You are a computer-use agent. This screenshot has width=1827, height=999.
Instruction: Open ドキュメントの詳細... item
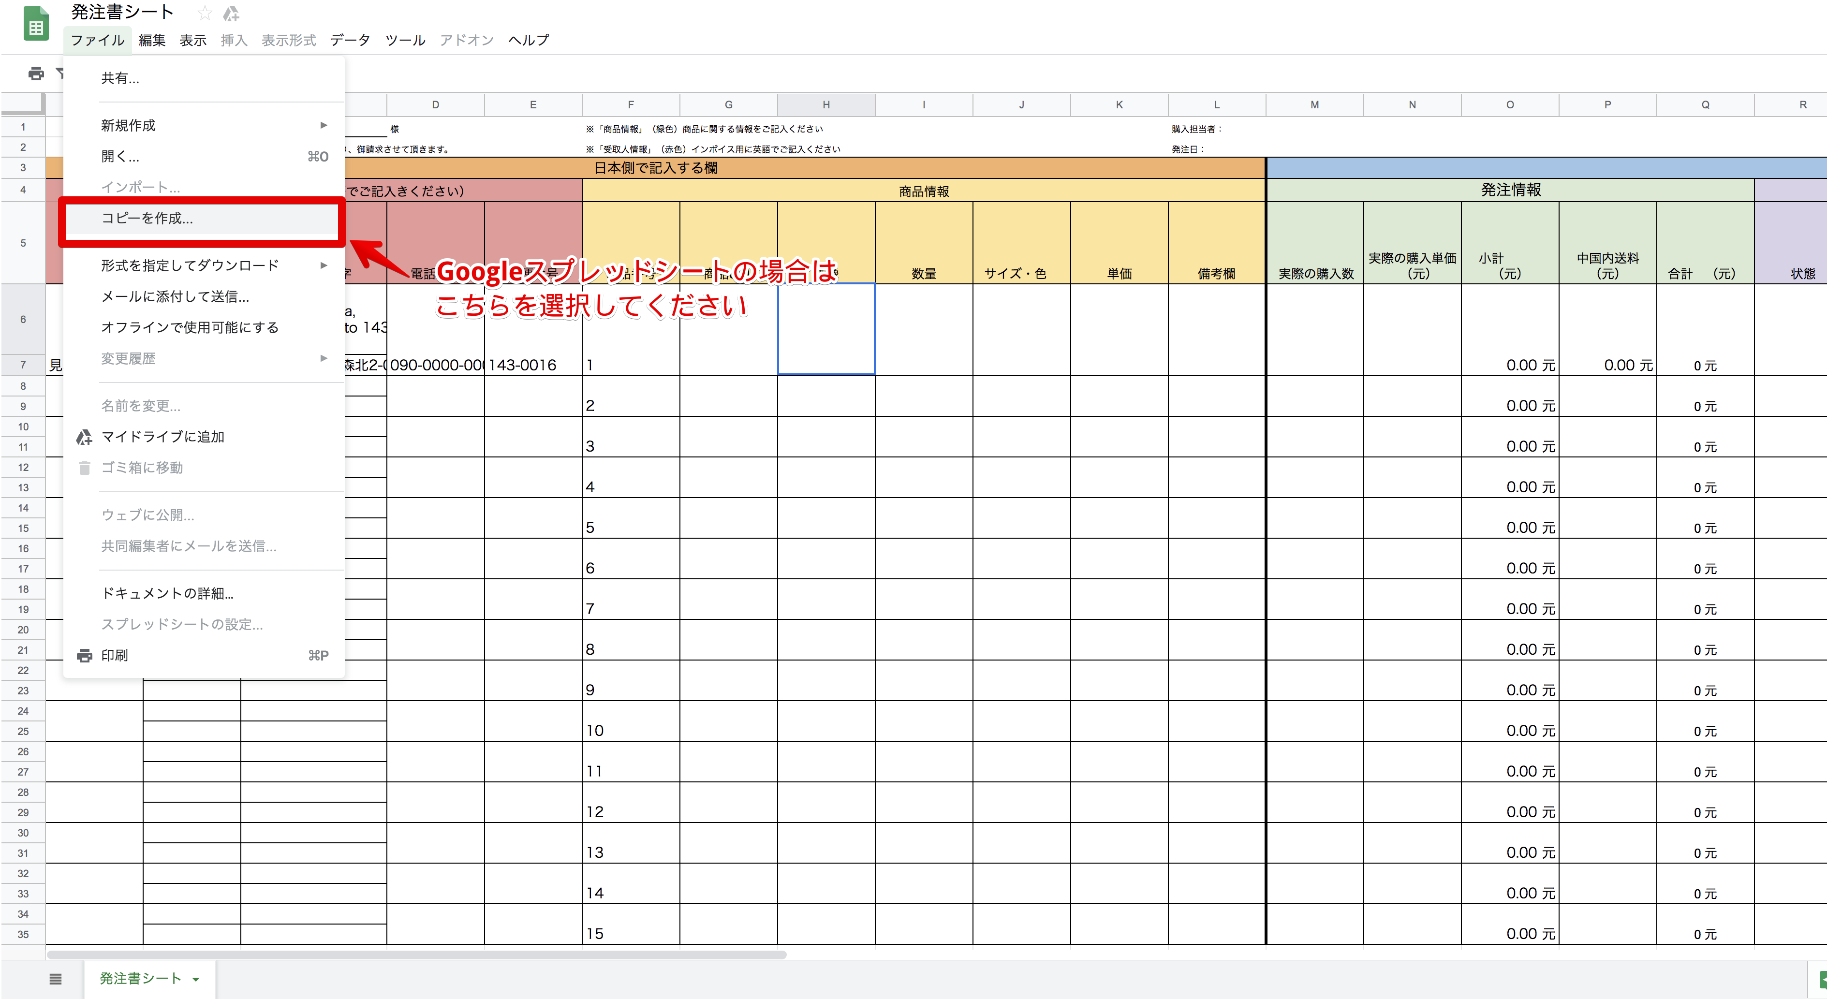point(167,593)
